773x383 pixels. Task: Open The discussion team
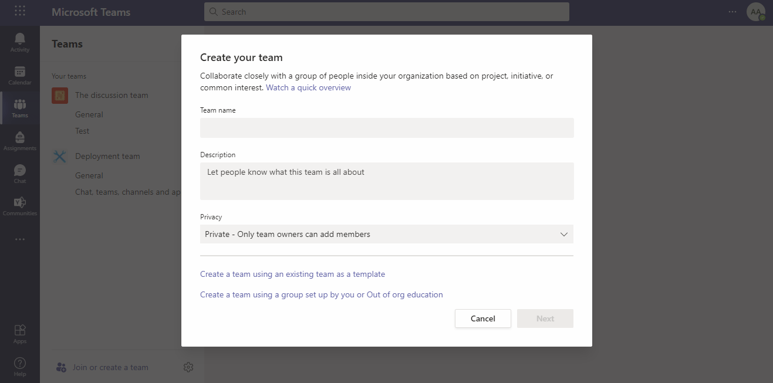[x=112, y=95]
